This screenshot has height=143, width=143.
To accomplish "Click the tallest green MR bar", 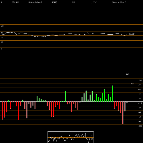I will click(x=113, y=94).
